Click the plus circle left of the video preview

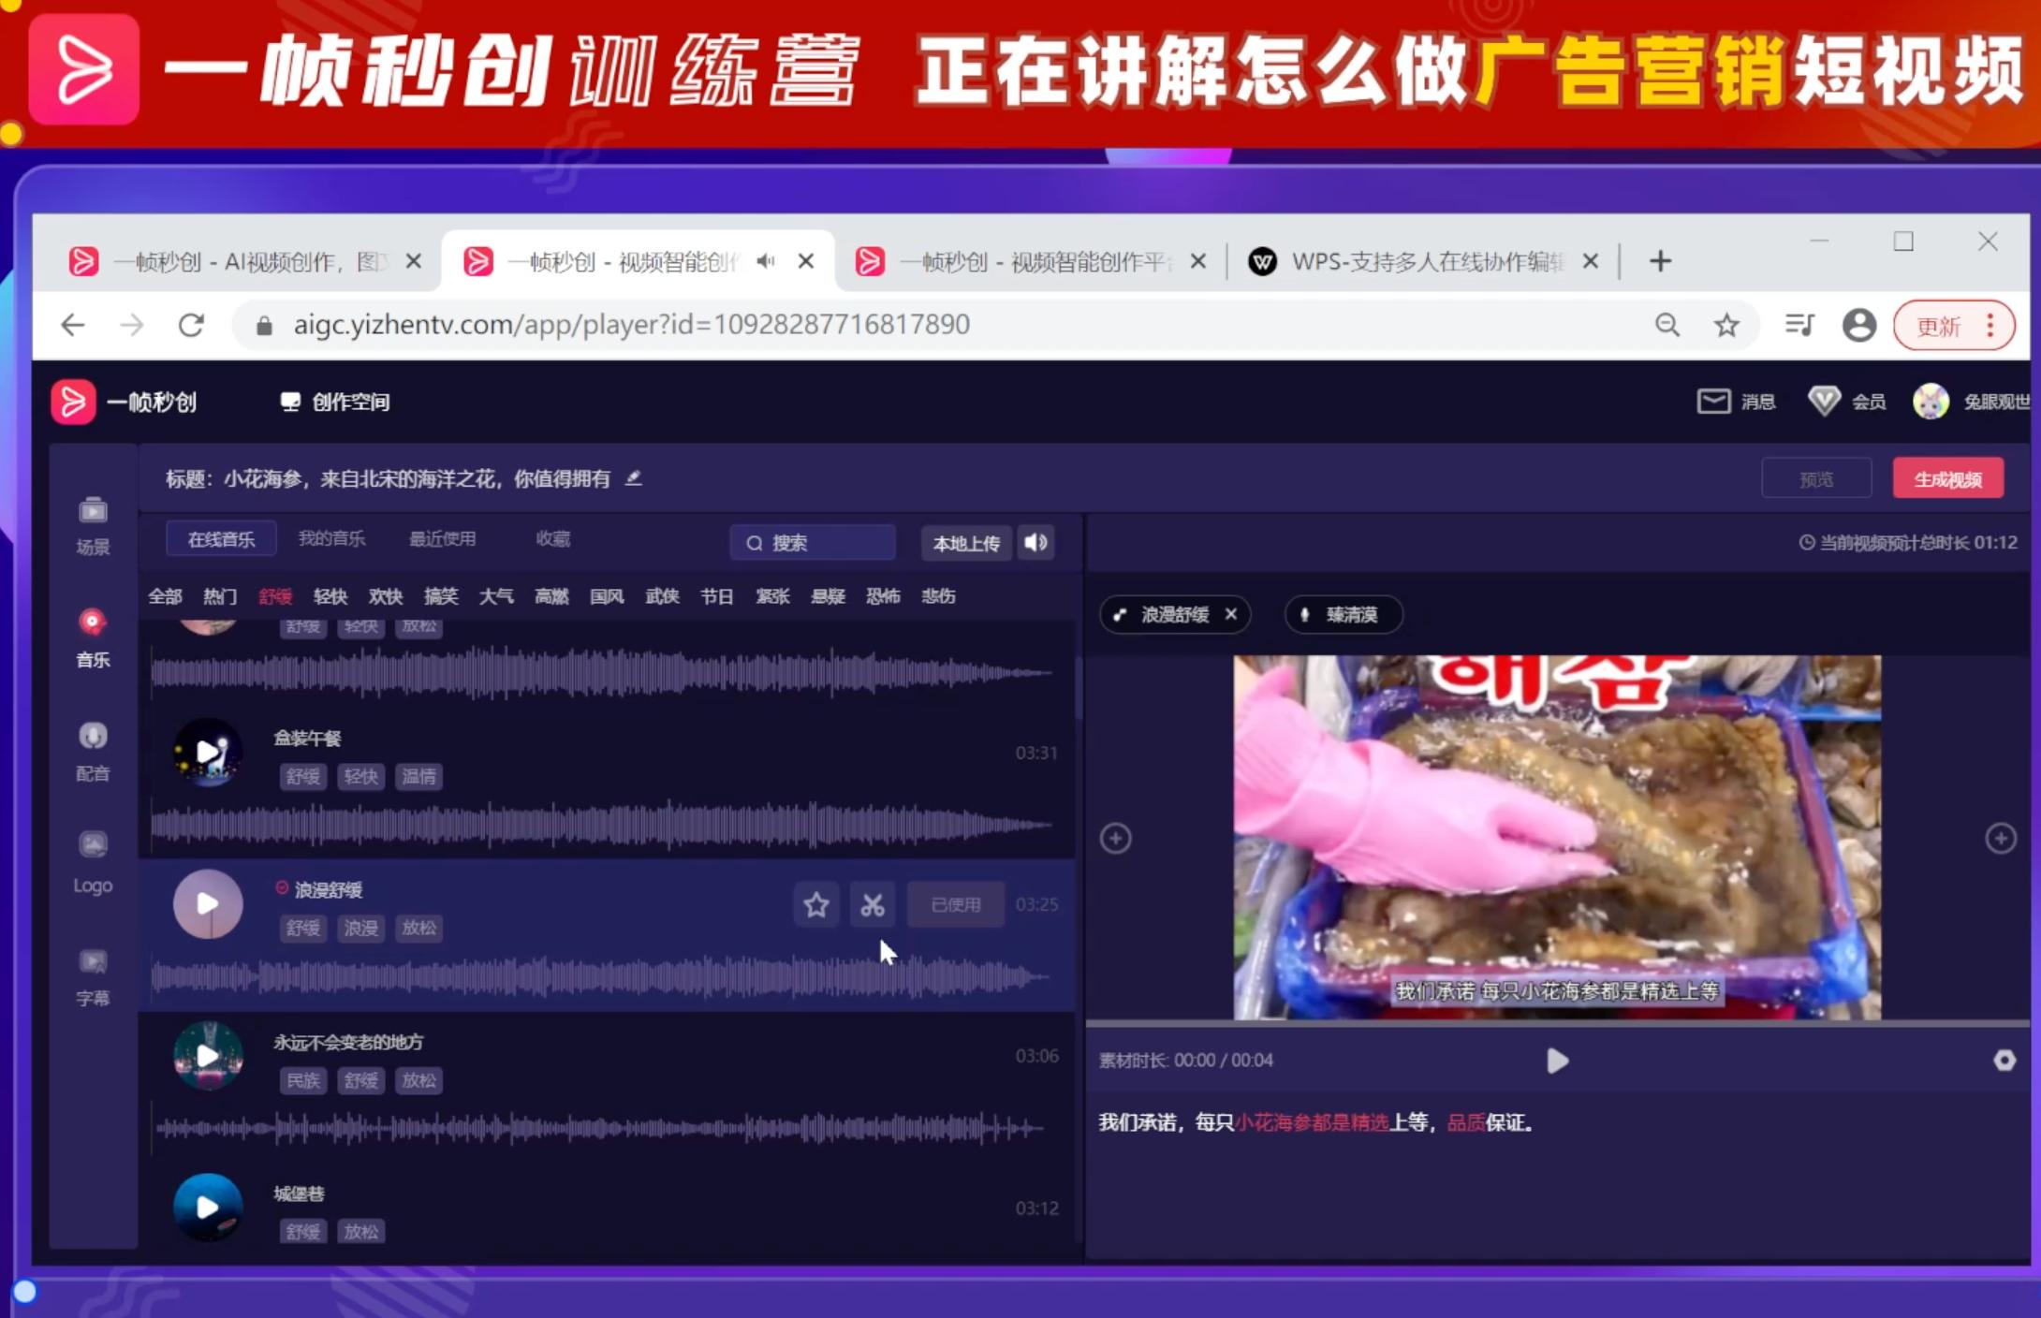point(1115,838)
